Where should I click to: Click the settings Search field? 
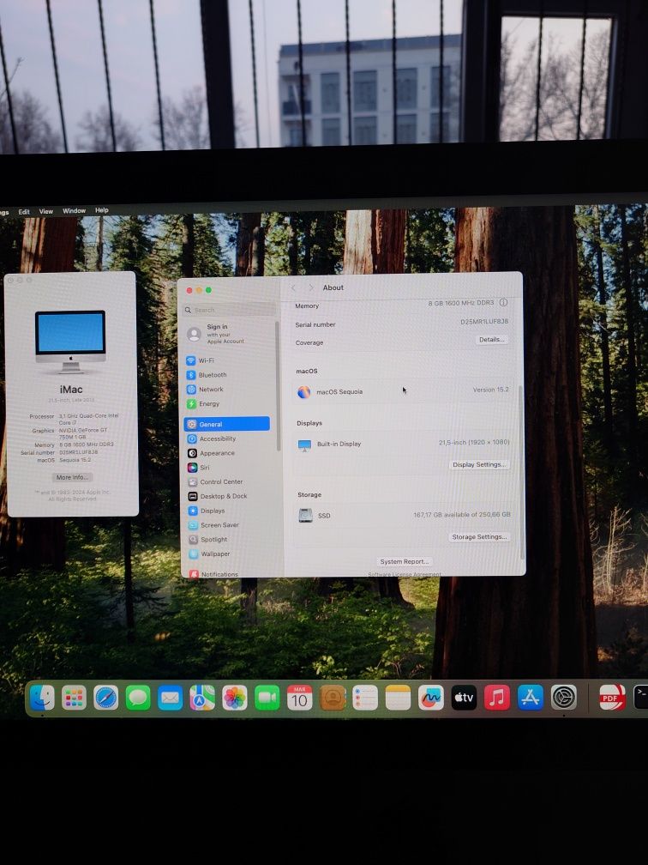(229, 310)
